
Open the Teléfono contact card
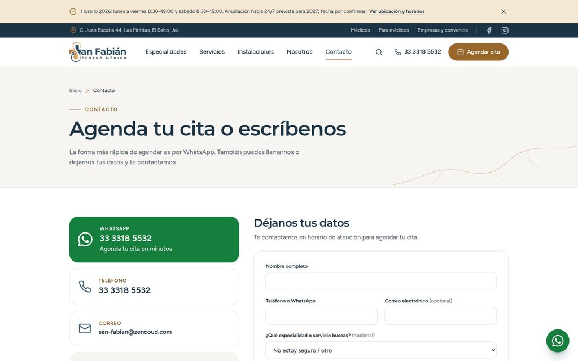[x=154, y=287]
